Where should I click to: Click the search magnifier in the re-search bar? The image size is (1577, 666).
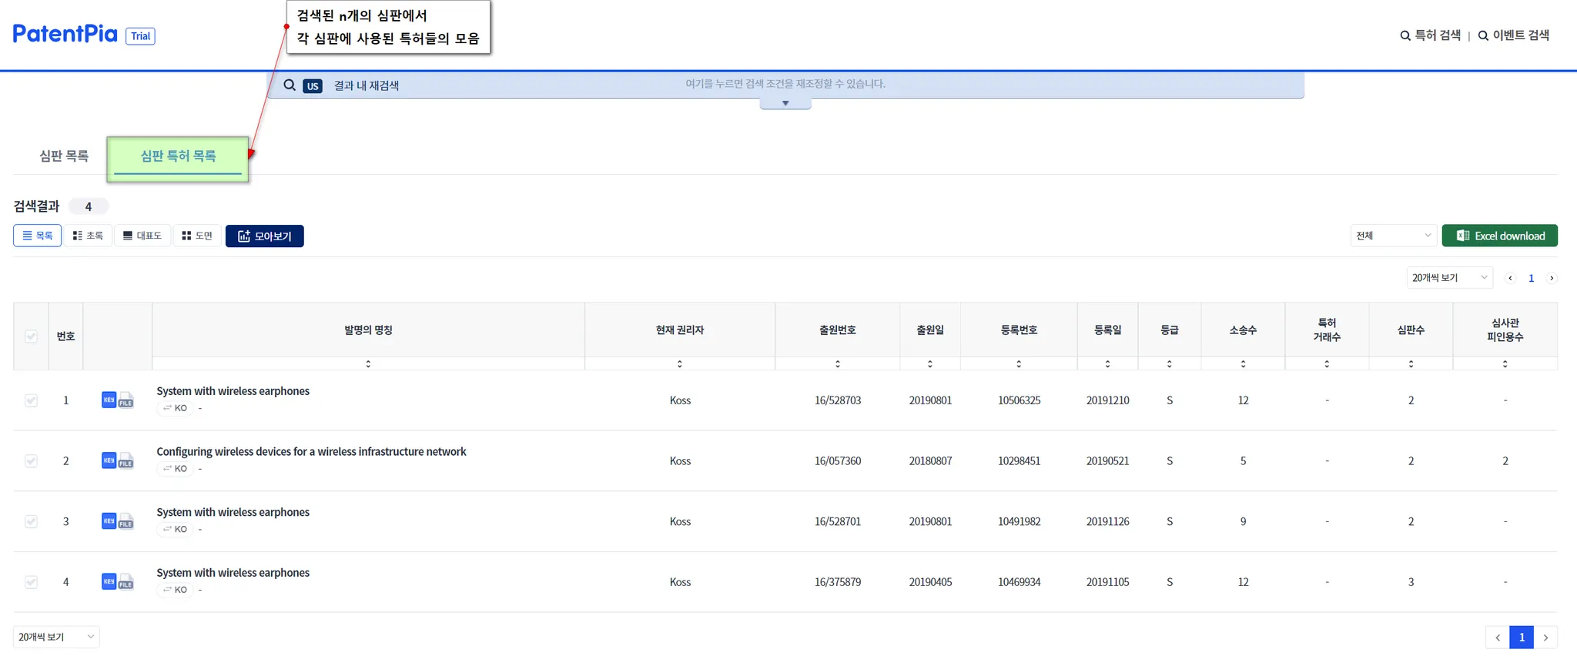point(290,85)
